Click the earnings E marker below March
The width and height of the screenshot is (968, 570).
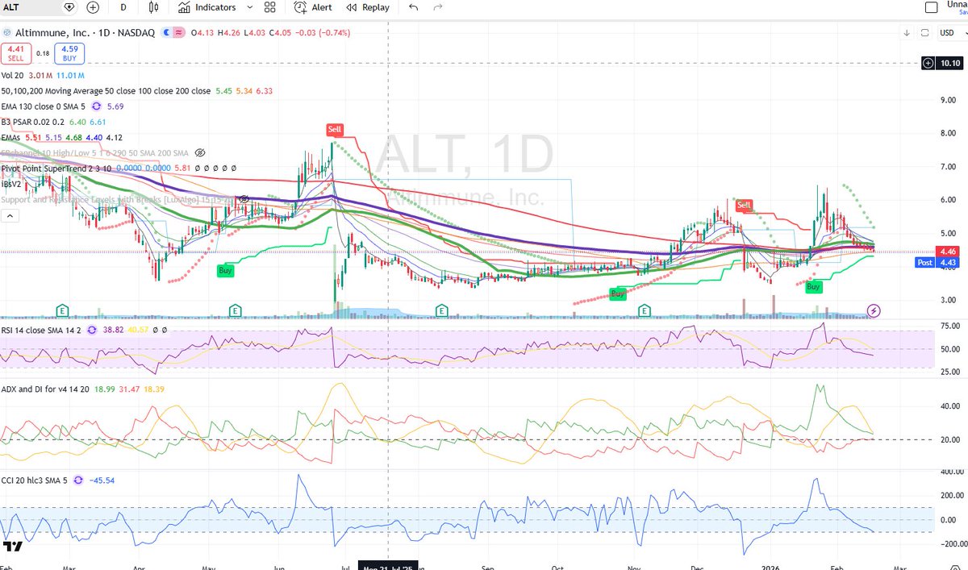[61, 310]
